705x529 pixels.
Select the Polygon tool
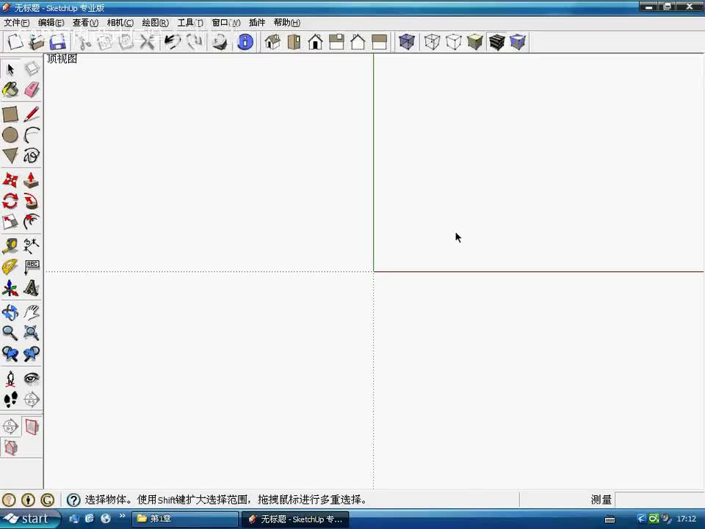point(10,156)
